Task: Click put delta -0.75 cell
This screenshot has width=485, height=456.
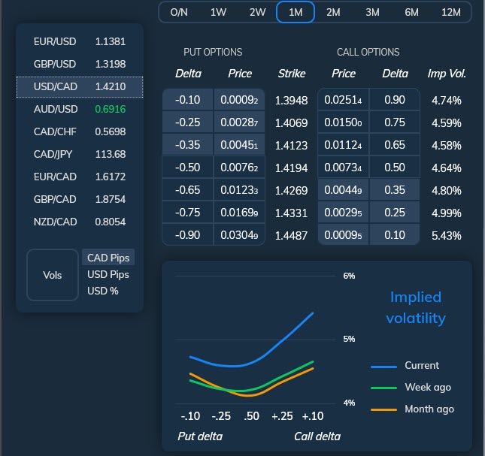Action: (x=188, y=213)
